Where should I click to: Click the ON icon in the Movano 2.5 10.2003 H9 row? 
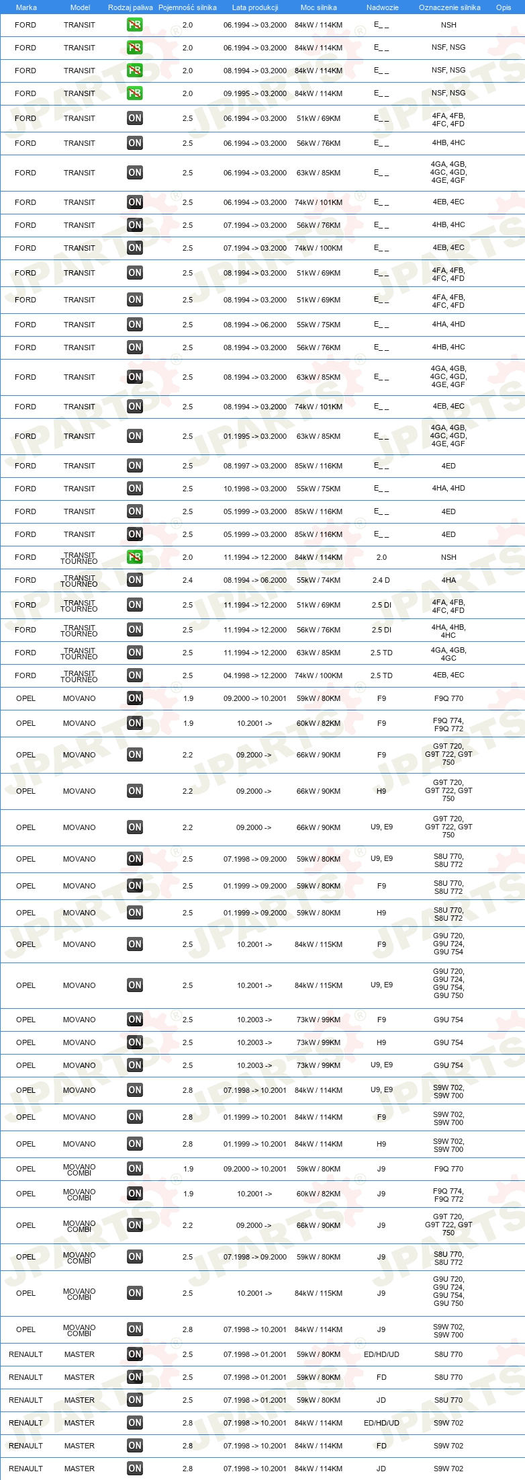point(135,1042)
